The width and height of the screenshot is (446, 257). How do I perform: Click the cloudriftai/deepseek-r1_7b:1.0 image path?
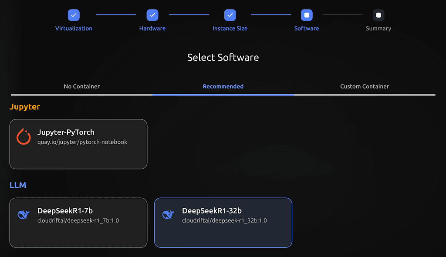point(78,220)
